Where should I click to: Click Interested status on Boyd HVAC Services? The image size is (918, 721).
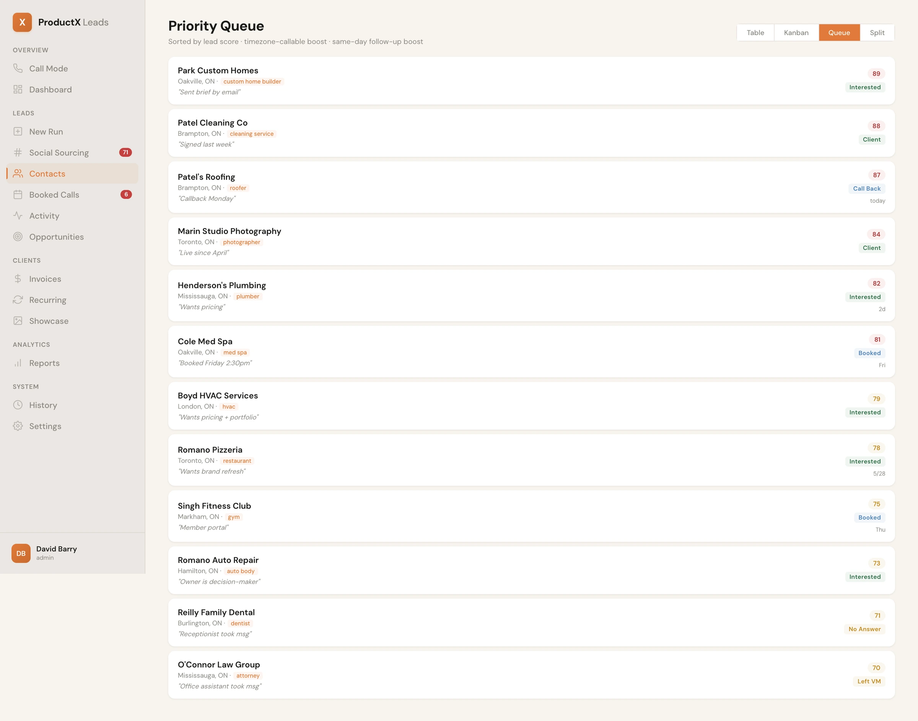[865, 412]
